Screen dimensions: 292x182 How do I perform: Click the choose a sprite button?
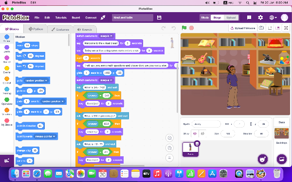(x=263, y=159)
